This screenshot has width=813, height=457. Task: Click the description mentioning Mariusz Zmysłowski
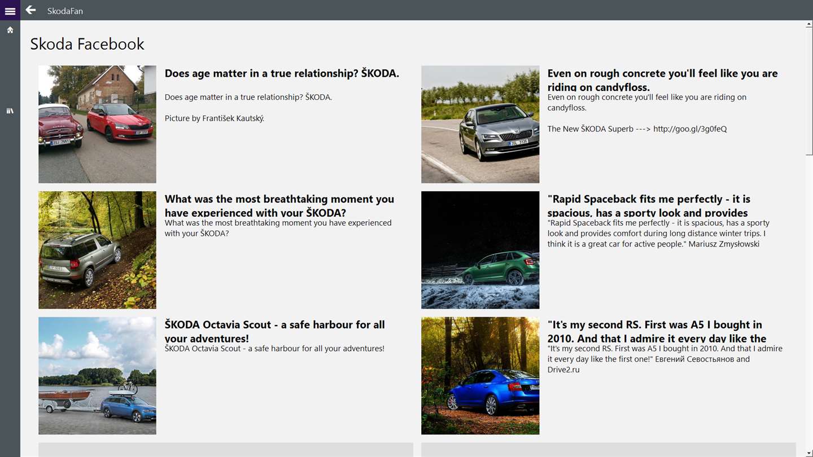[658, 233]
